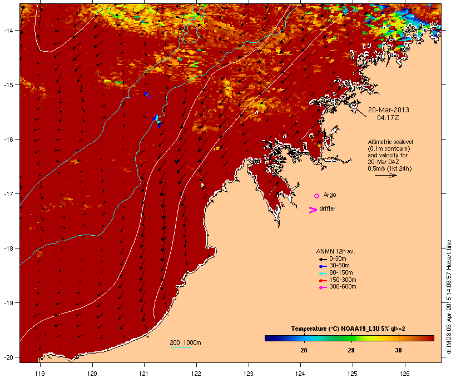The height and width of the screenshot is (378, 456).
Task: Click the '300-600m' depth label
Action: [x=343, y=287]
